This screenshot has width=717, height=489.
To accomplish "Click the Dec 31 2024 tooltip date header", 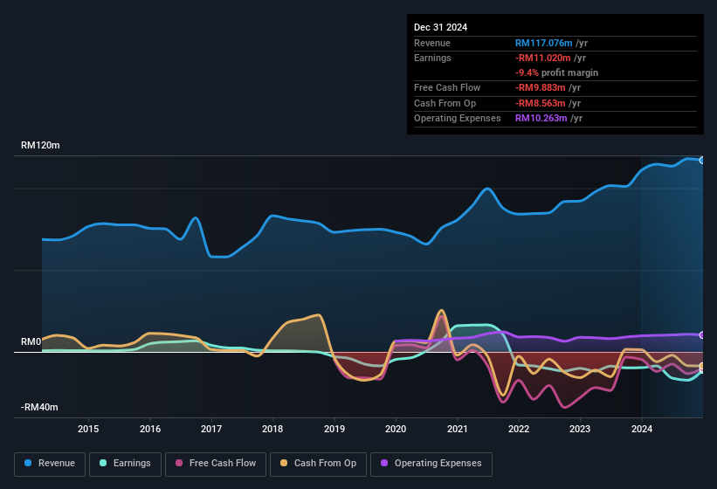I will coord(441,27).
